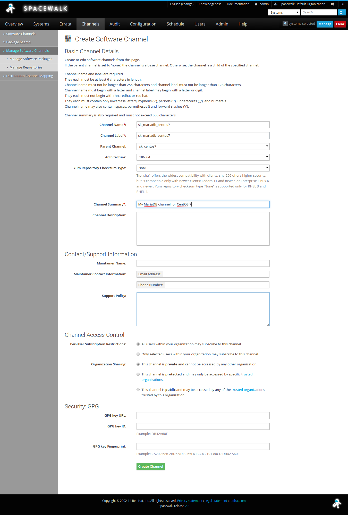The width and height of the screenshot is (348, 515).
Task: Click the Spacewalk astronaut logo in header
Action: pos(11,8)
